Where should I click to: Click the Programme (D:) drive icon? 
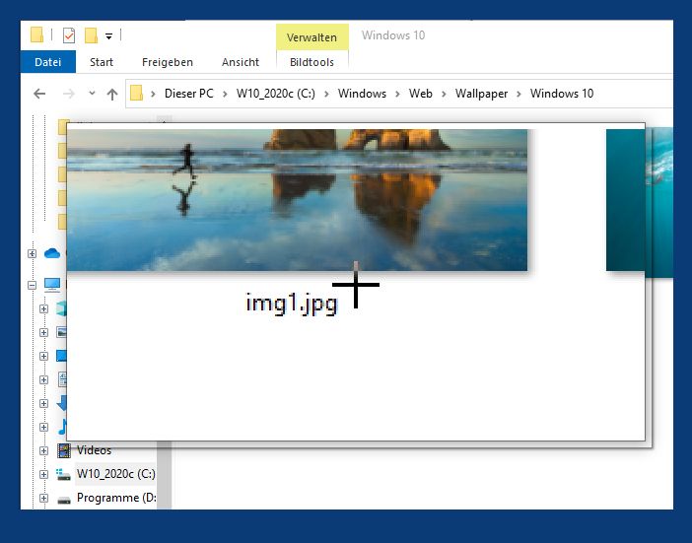(64, 500)
